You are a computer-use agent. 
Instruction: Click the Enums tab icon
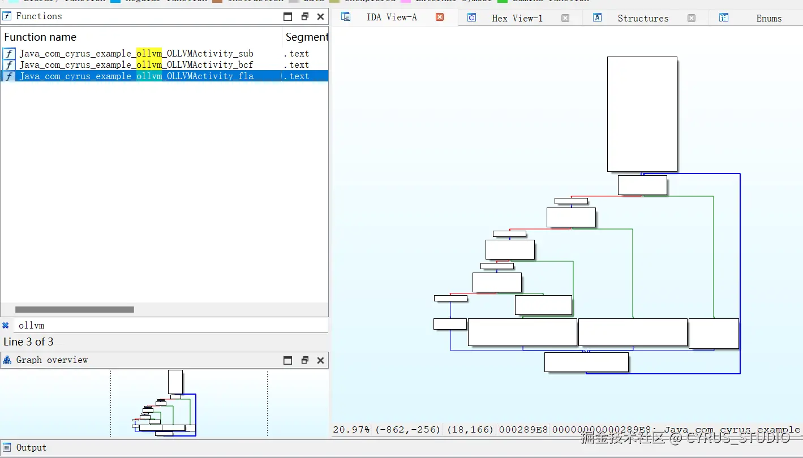724,18
